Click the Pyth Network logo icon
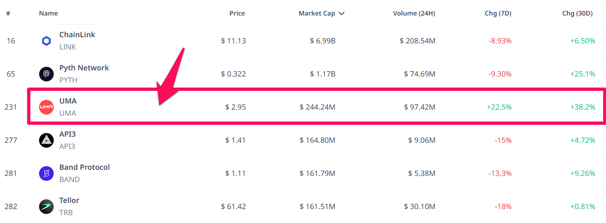The width and height of the screenshot is (606, 223). [x=46, y=74]
